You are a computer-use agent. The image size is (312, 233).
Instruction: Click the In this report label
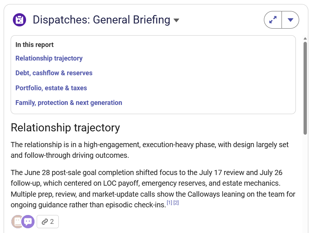click(35, 45)
